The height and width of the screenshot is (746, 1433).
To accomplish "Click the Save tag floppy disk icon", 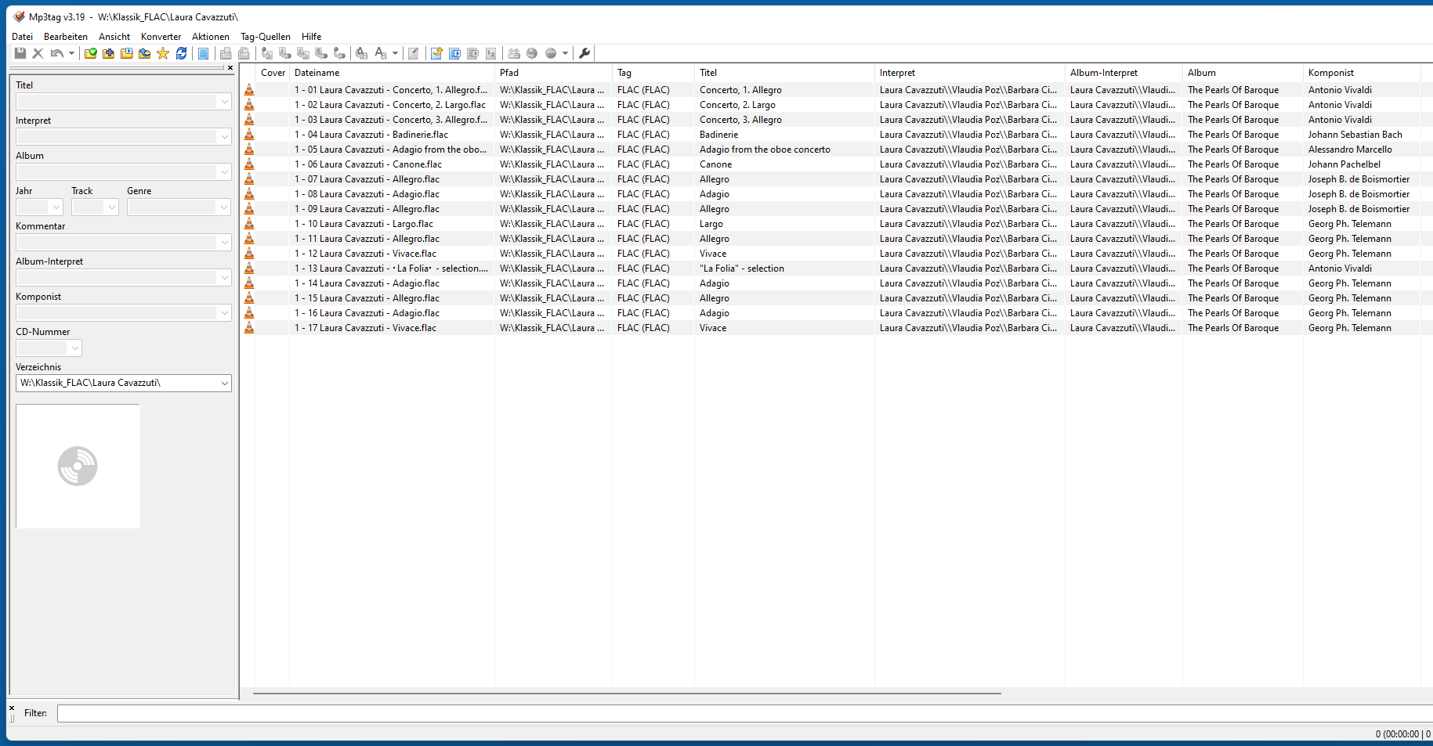I will coord(20,53).
